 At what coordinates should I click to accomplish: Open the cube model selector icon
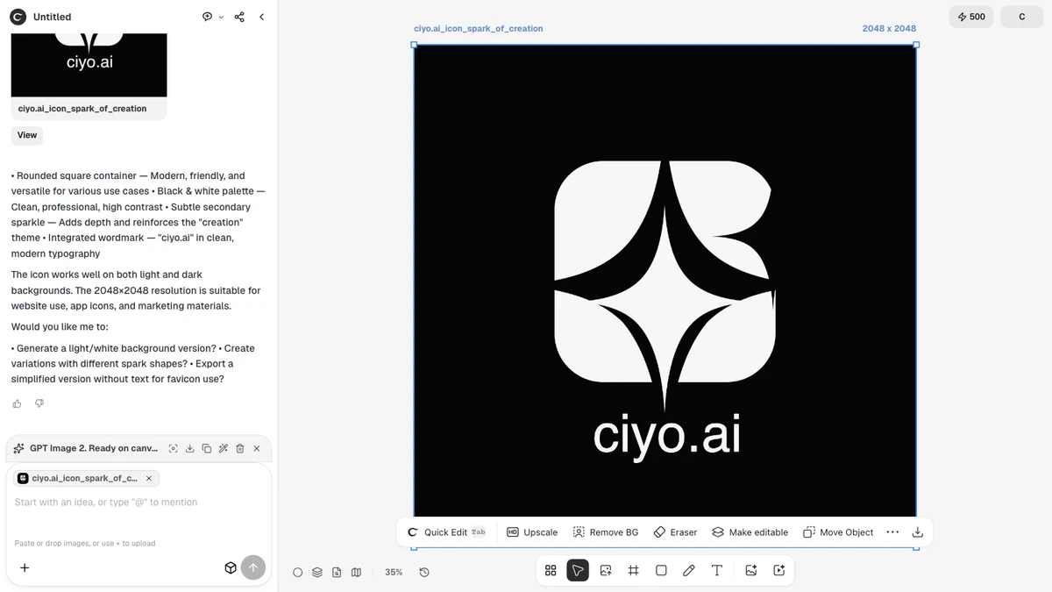tap(231, 567)
